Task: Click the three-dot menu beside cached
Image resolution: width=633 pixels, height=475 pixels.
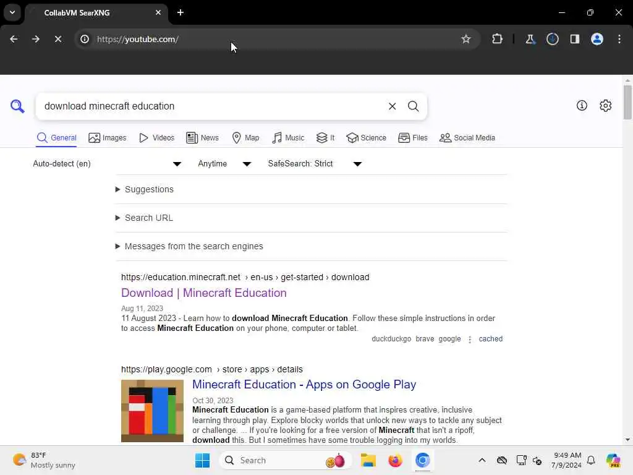Action: coord(470,340)
